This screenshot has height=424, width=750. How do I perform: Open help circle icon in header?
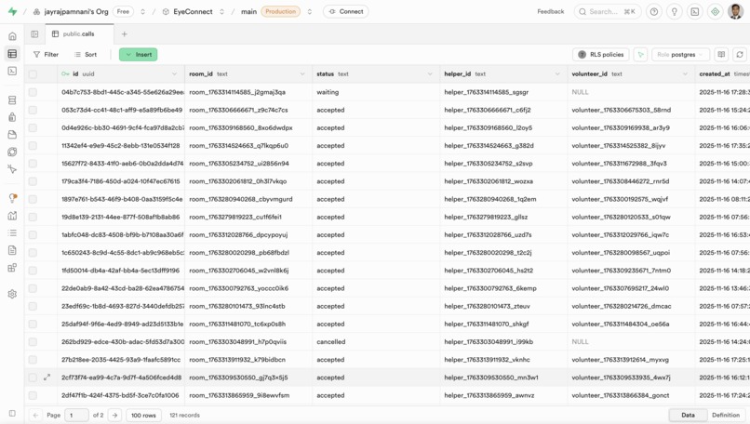tap(654, 11)
